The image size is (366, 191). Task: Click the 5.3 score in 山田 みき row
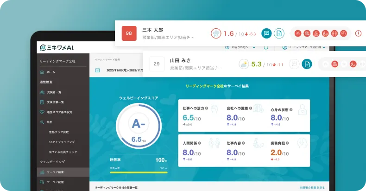[256, 64]
